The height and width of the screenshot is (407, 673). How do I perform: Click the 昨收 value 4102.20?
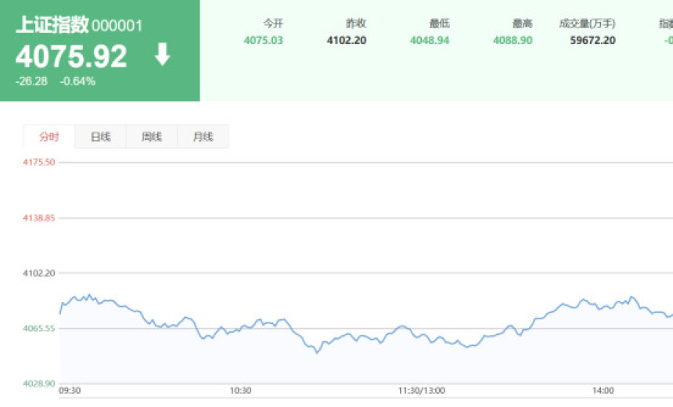pos(346,40)
